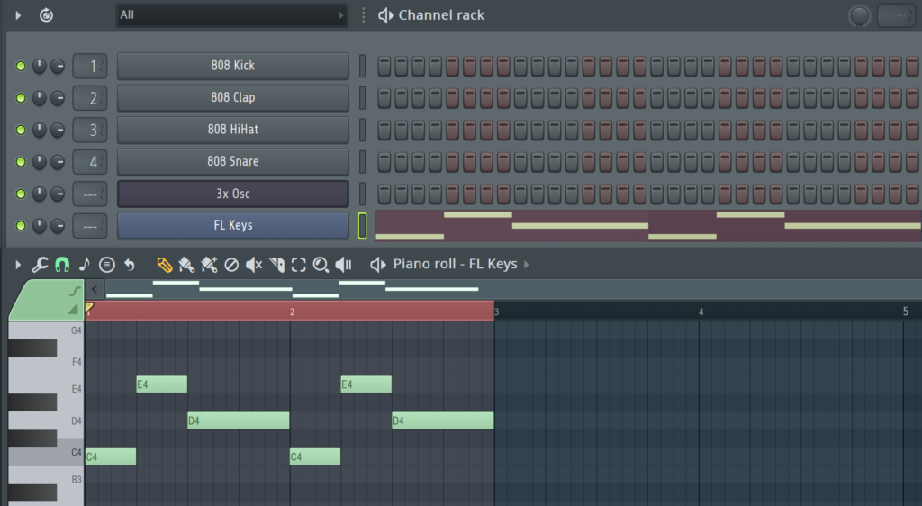Toggle the 808 Snare channel mute LED

pyautogui.click(x=21, y=162)
